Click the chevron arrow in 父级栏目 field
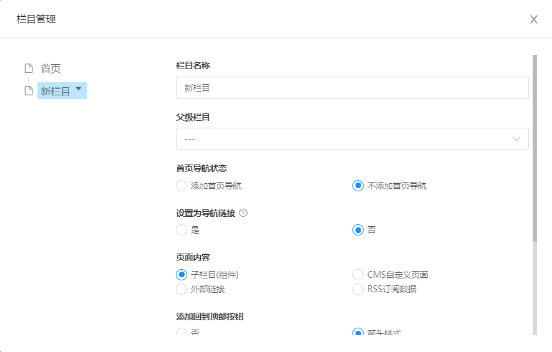The width and height of the screenshot is (552, 352). [516, 139]
